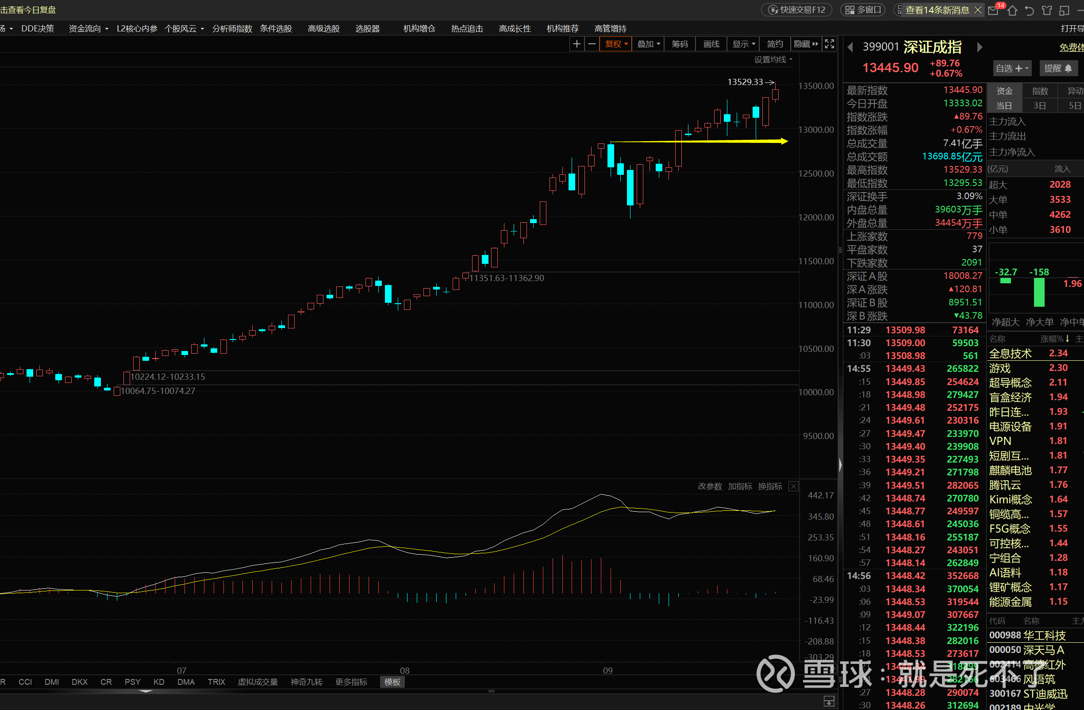
Task: Click the undo back arrow icon
Action: tap(1029, 11)
